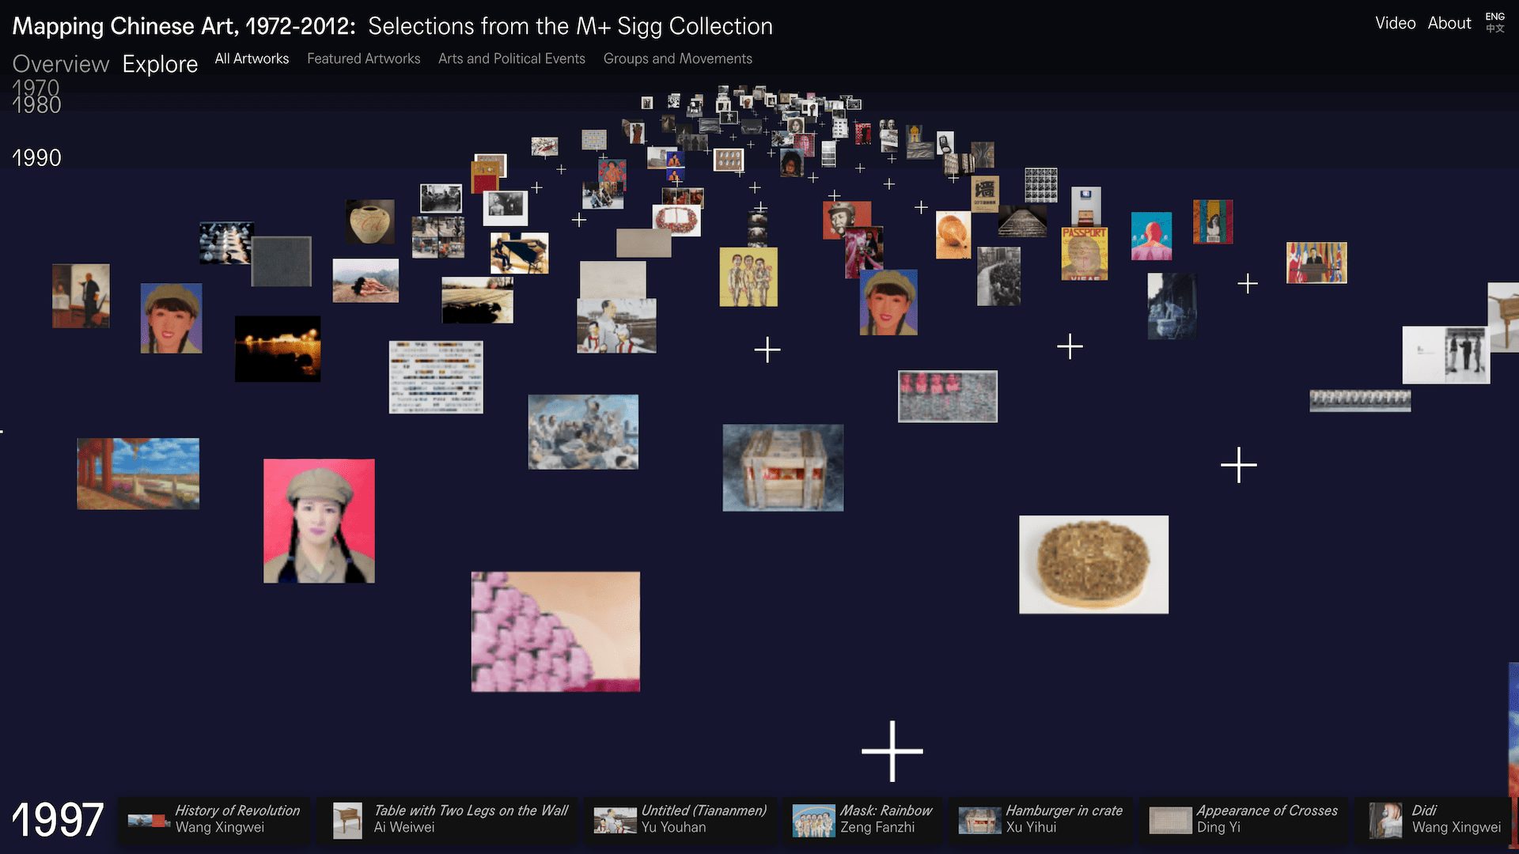
Task: Open the pink figures on grey panel artwork
Action: click(947, 396)
